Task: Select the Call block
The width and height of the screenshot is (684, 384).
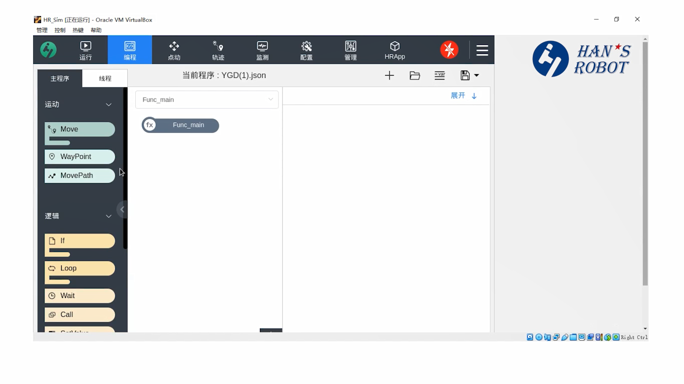Action: [80, 314]
